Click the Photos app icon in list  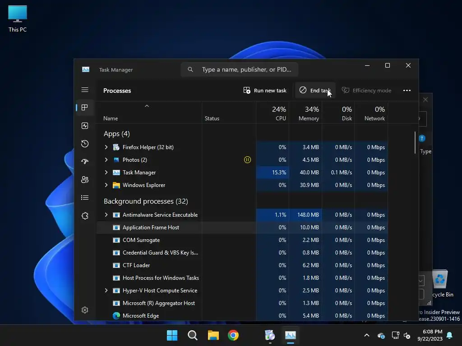116,160
